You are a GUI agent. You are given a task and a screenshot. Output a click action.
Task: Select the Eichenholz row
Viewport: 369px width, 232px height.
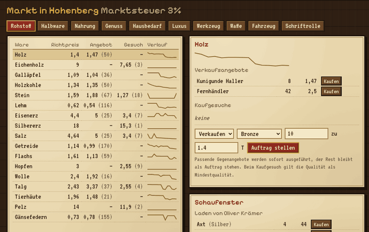pos(95,65)
